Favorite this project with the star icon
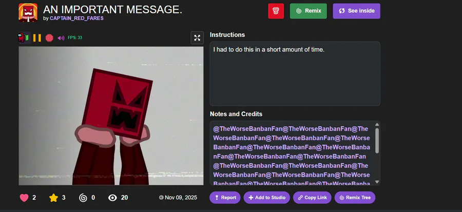The height and width of the screenshot is (212, 462). click(53, 198)
